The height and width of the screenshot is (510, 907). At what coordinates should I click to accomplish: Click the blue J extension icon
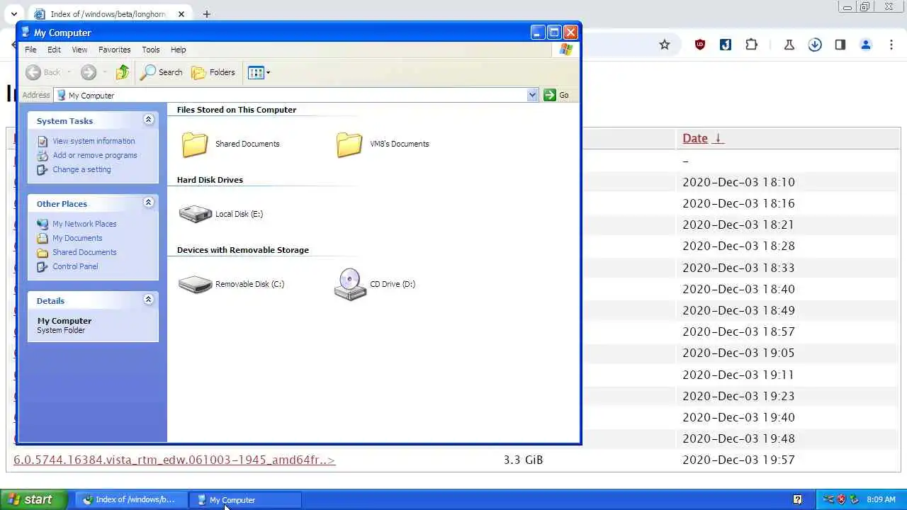point(726,45)
